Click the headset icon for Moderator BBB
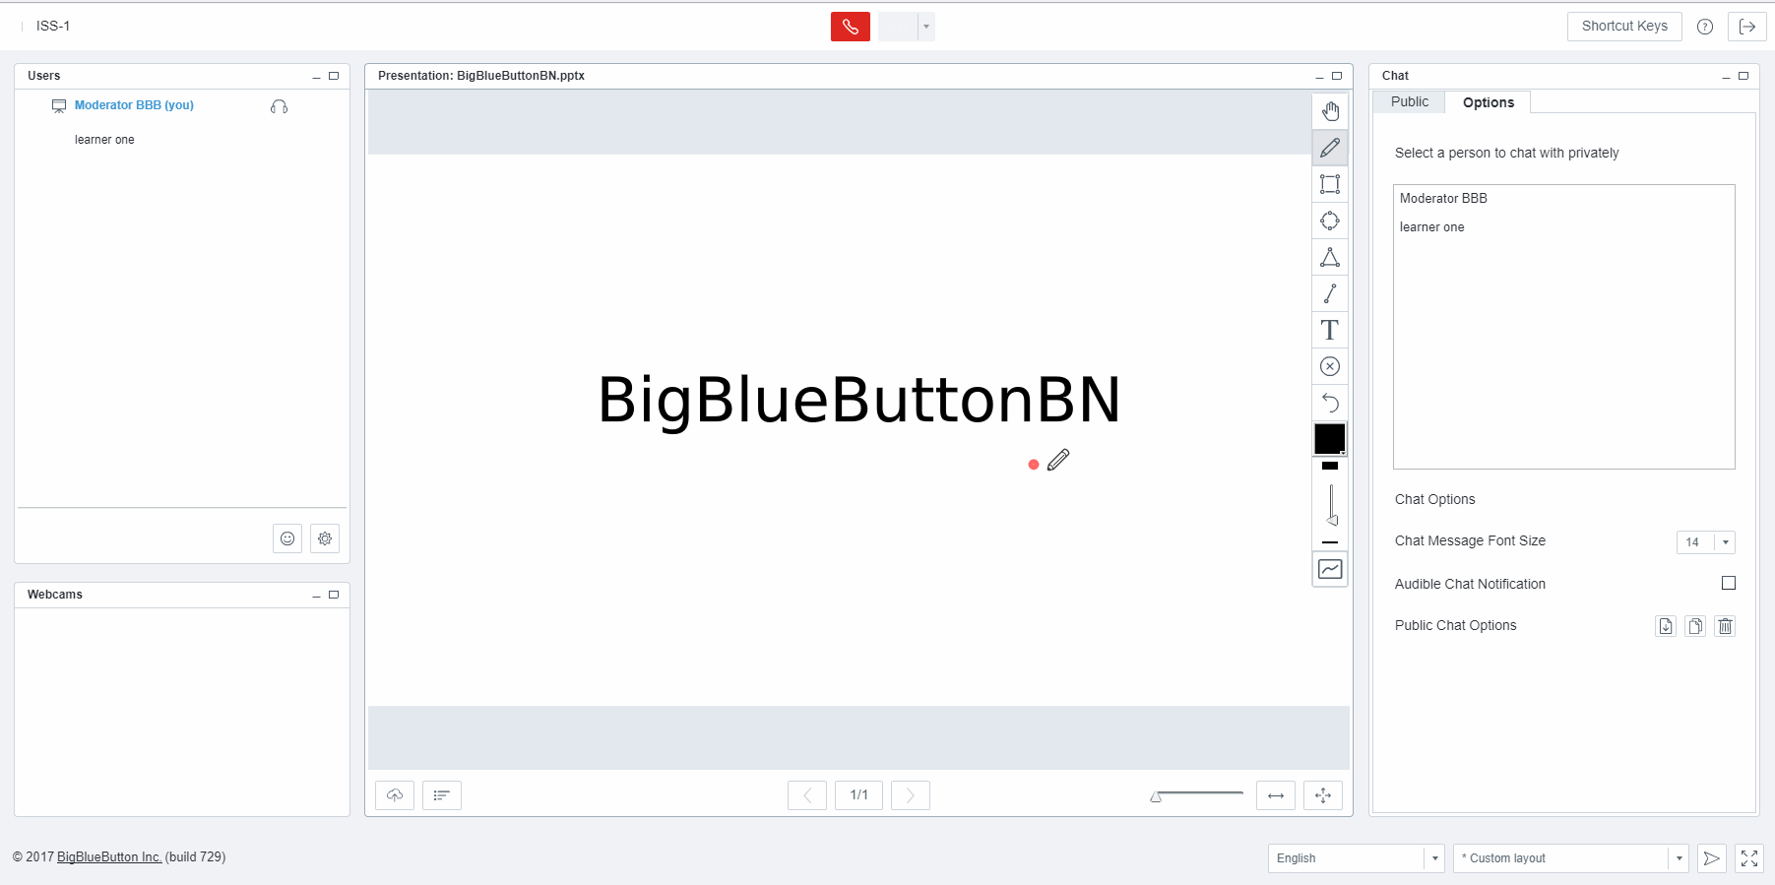The height and width of the screenshot is (885, 1775). click(279, 106)
